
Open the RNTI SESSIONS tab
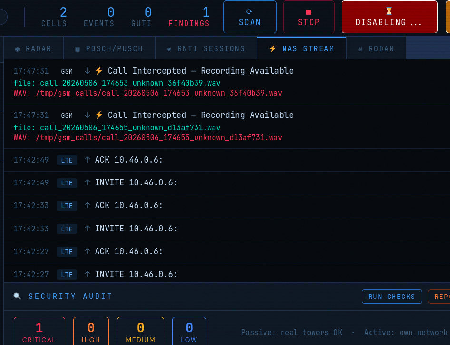(206, 48)
